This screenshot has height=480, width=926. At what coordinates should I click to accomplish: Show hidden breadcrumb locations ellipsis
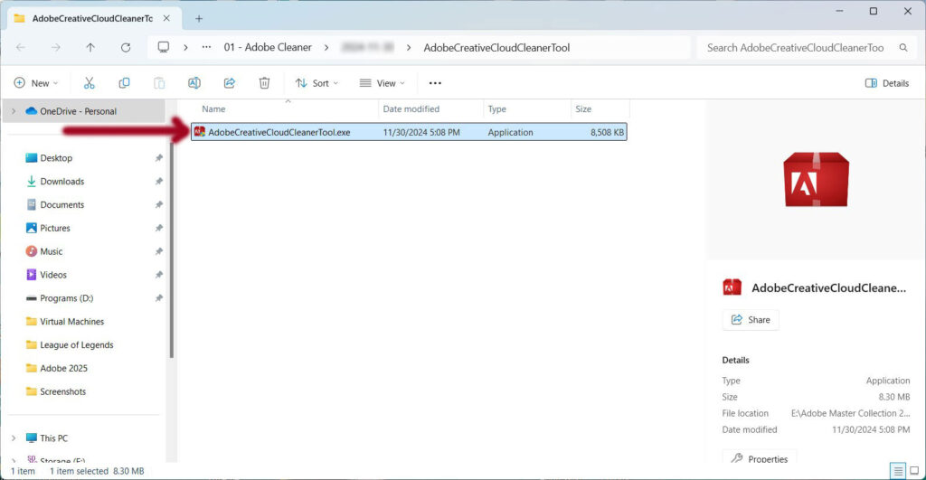(x=206, y=47)
